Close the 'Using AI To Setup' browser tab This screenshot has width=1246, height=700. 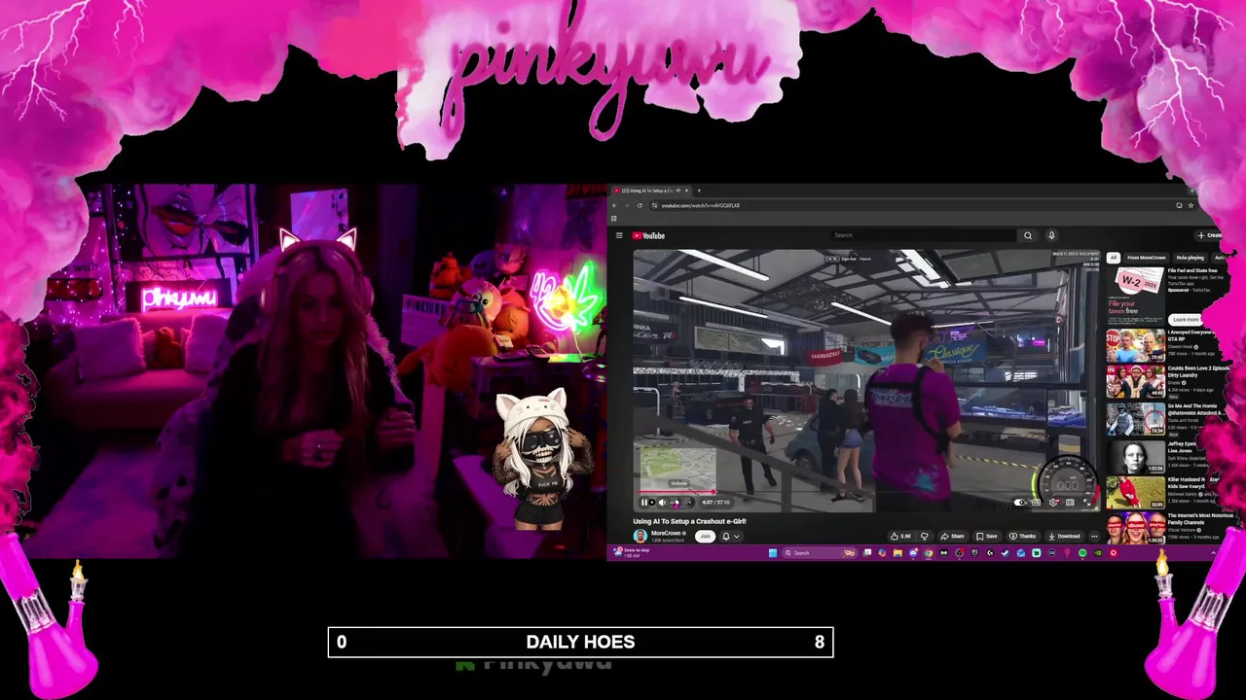click(687, 191)
